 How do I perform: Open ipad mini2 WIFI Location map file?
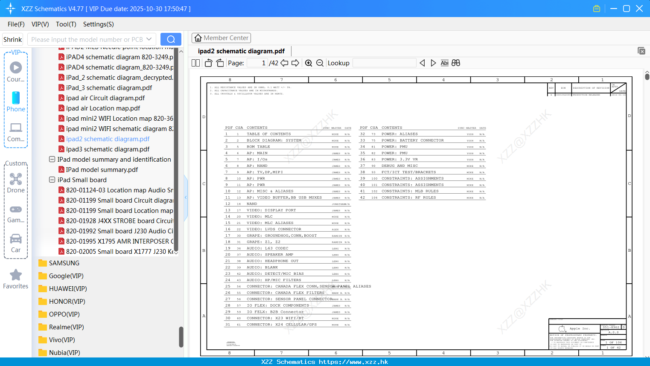(x=116, y=118)
